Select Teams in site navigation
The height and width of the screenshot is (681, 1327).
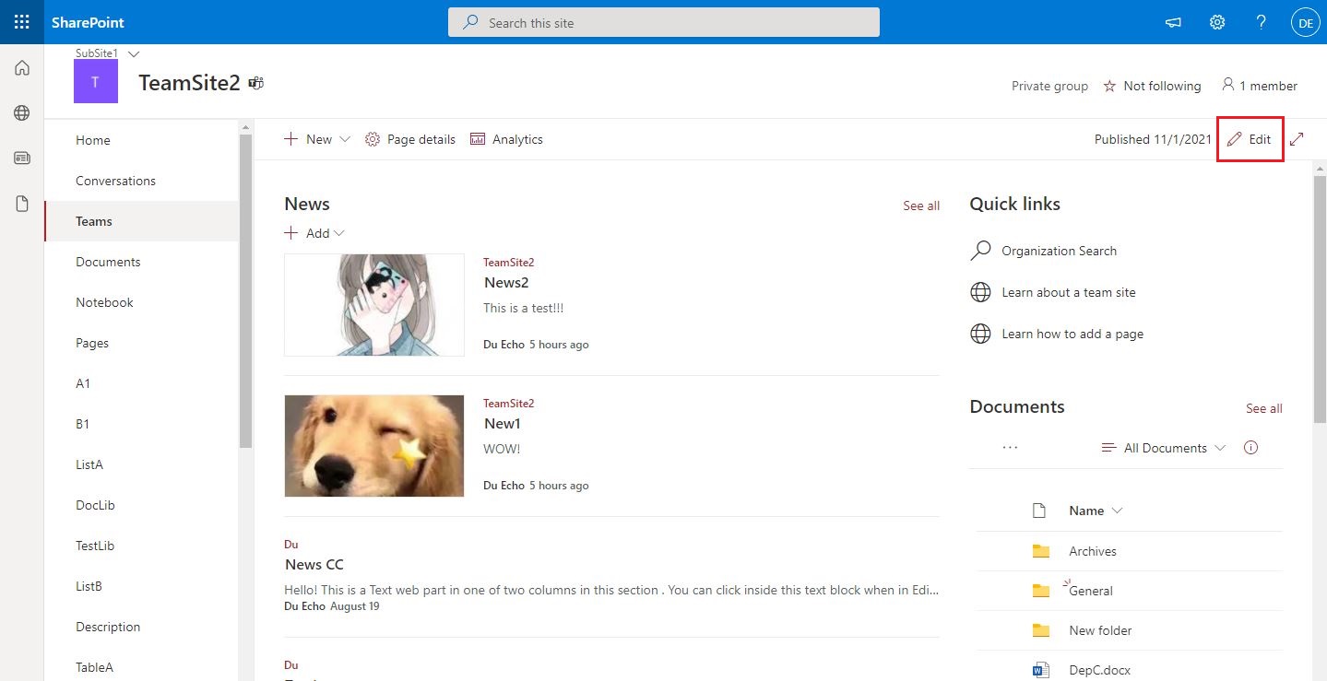coord(141,221)
